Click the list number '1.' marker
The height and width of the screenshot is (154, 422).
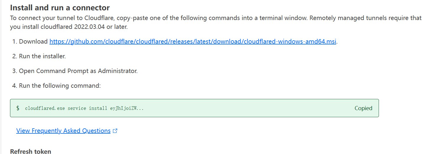pos(15,42)
